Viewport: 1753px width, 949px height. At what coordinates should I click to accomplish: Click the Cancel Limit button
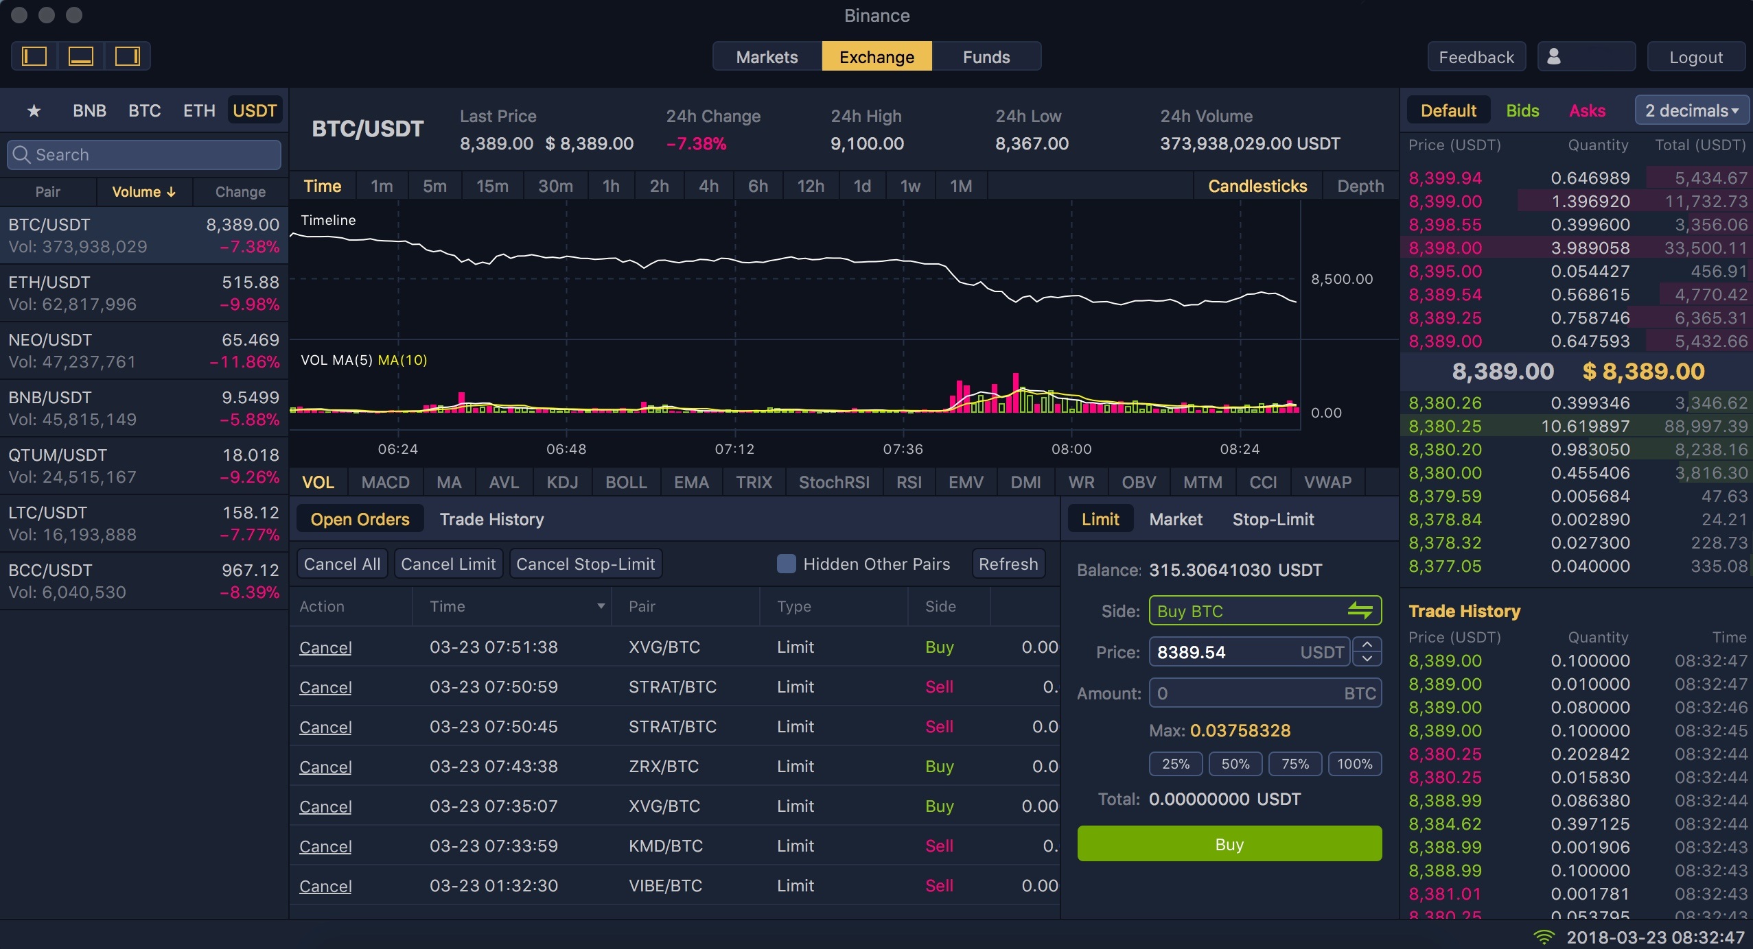click(448, 564)
